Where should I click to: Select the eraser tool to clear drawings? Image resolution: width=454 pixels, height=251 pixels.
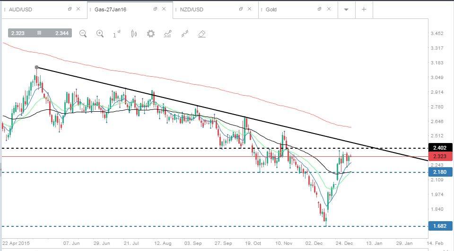pyautogui.click(x=202, y=34)
